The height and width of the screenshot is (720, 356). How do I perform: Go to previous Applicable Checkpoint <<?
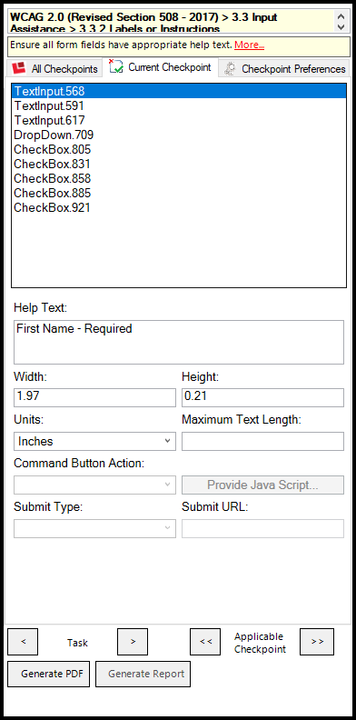[x=205, y=642]
